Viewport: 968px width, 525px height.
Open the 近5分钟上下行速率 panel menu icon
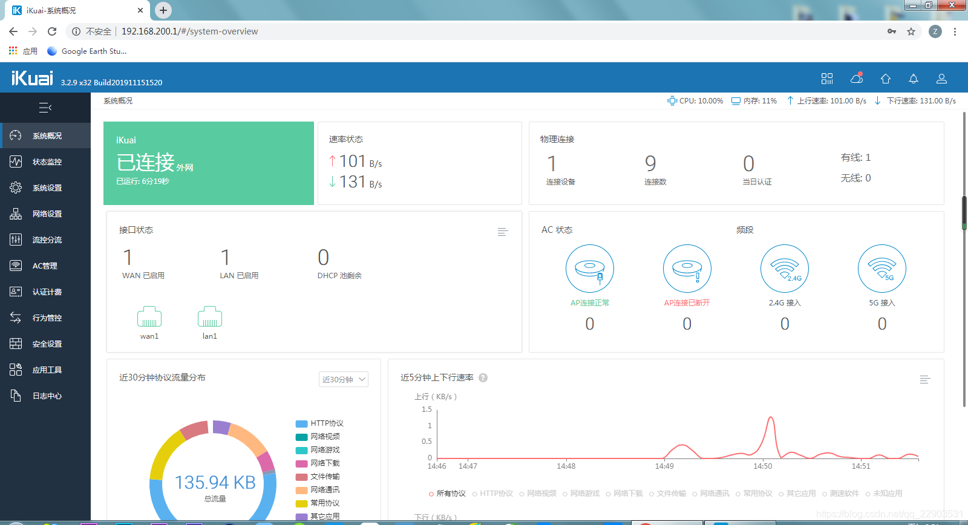pos(924,379)
